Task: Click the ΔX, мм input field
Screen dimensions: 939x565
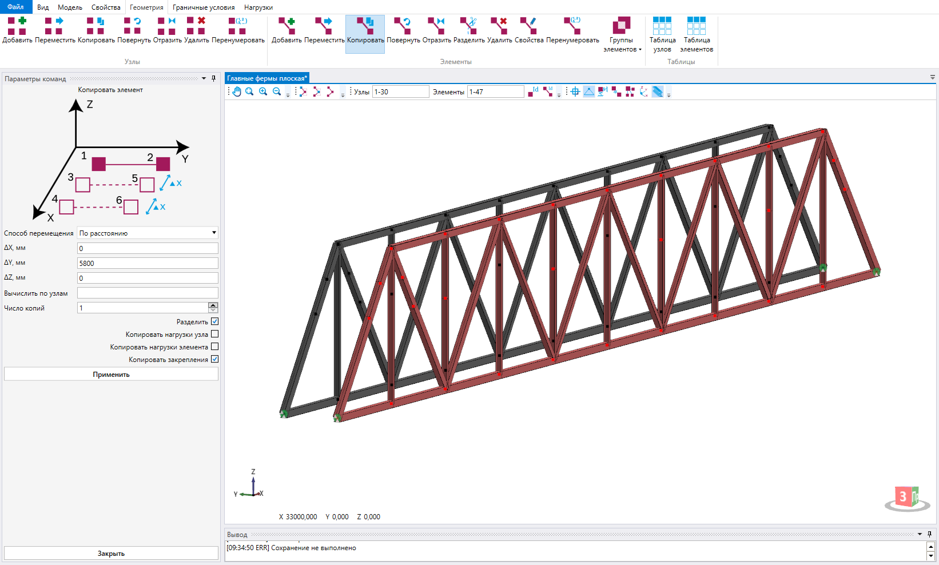Action: [x=148, y=248]
